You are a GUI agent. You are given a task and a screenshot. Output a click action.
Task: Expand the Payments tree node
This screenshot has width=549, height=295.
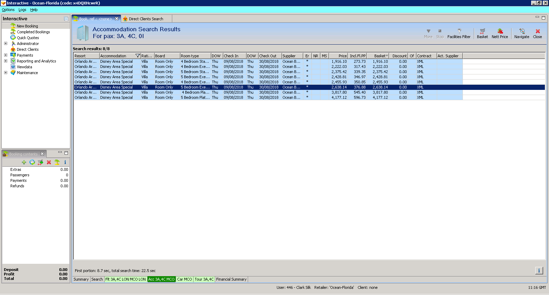[x=5, y=55]
